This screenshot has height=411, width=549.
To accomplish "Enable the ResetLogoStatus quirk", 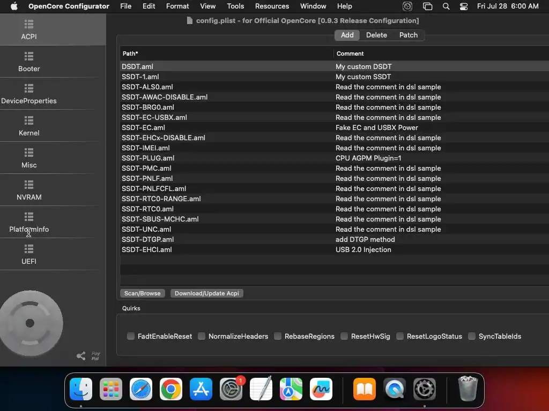I will point(400,336).
